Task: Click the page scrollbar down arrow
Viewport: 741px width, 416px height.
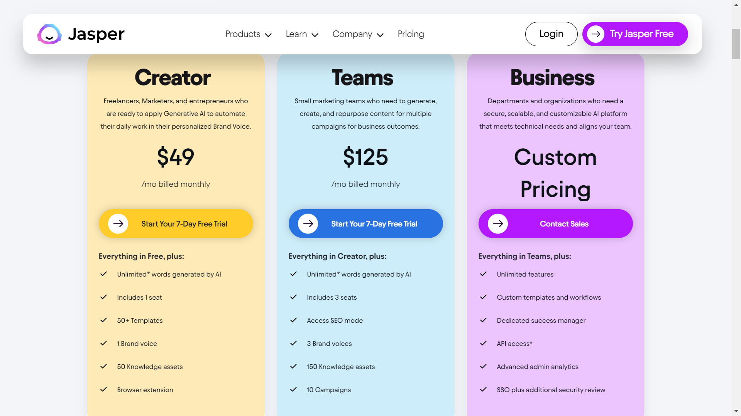Action: point(736,411)
